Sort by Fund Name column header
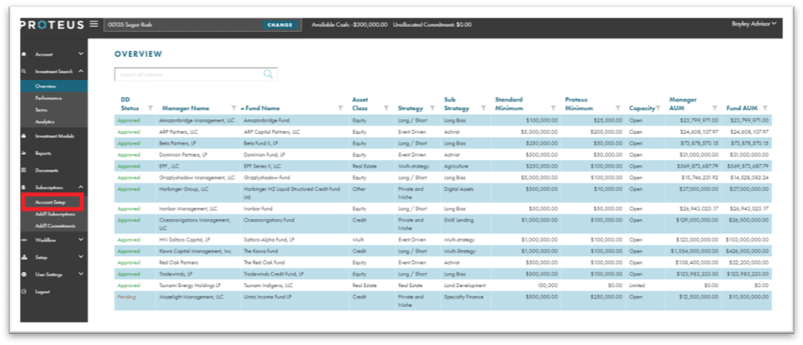 pyautogui.click(x=262, y=108)
